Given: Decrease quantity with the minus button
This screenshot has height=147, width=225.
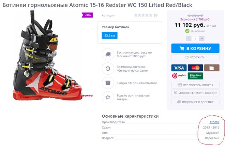Looking at the screenshot, I should (189, 39).
